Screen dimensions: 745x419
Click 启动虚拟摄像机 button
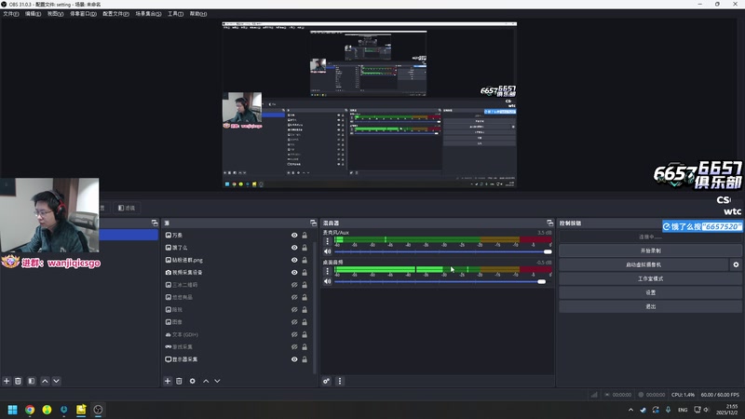click(643, 264)
